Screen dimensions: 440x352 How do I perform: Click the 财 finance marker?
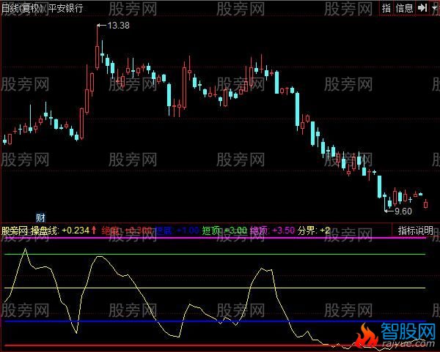[40, 217]
